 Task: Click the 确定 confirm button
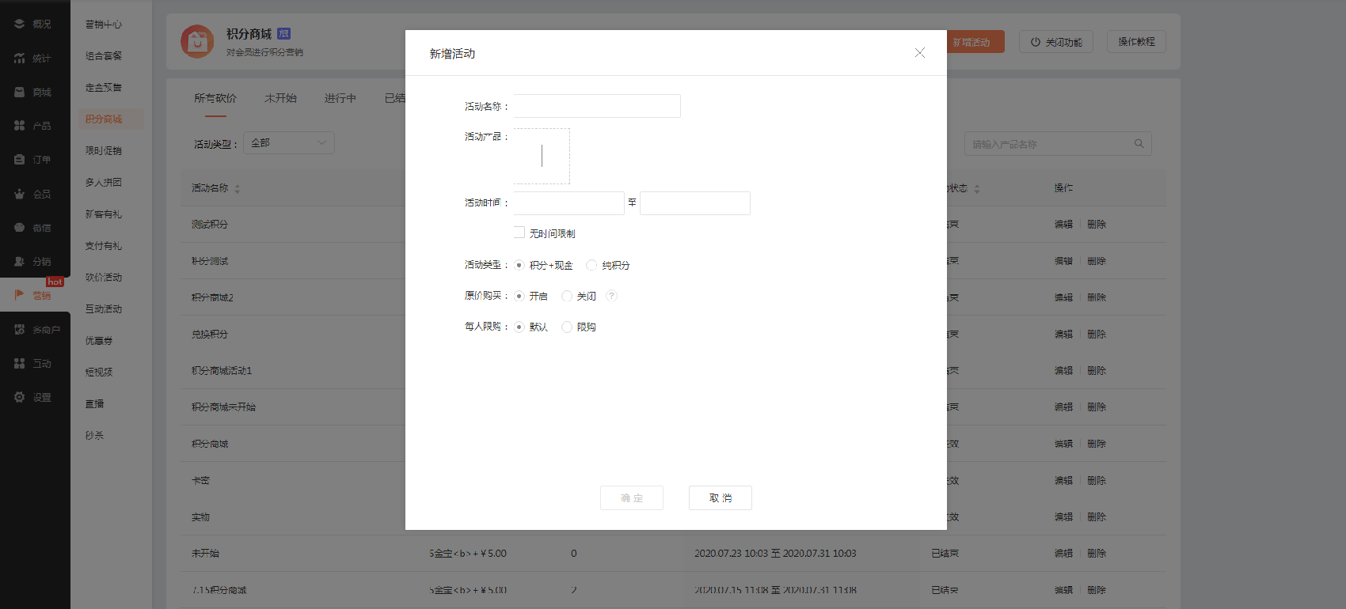[x=632, y=498]
